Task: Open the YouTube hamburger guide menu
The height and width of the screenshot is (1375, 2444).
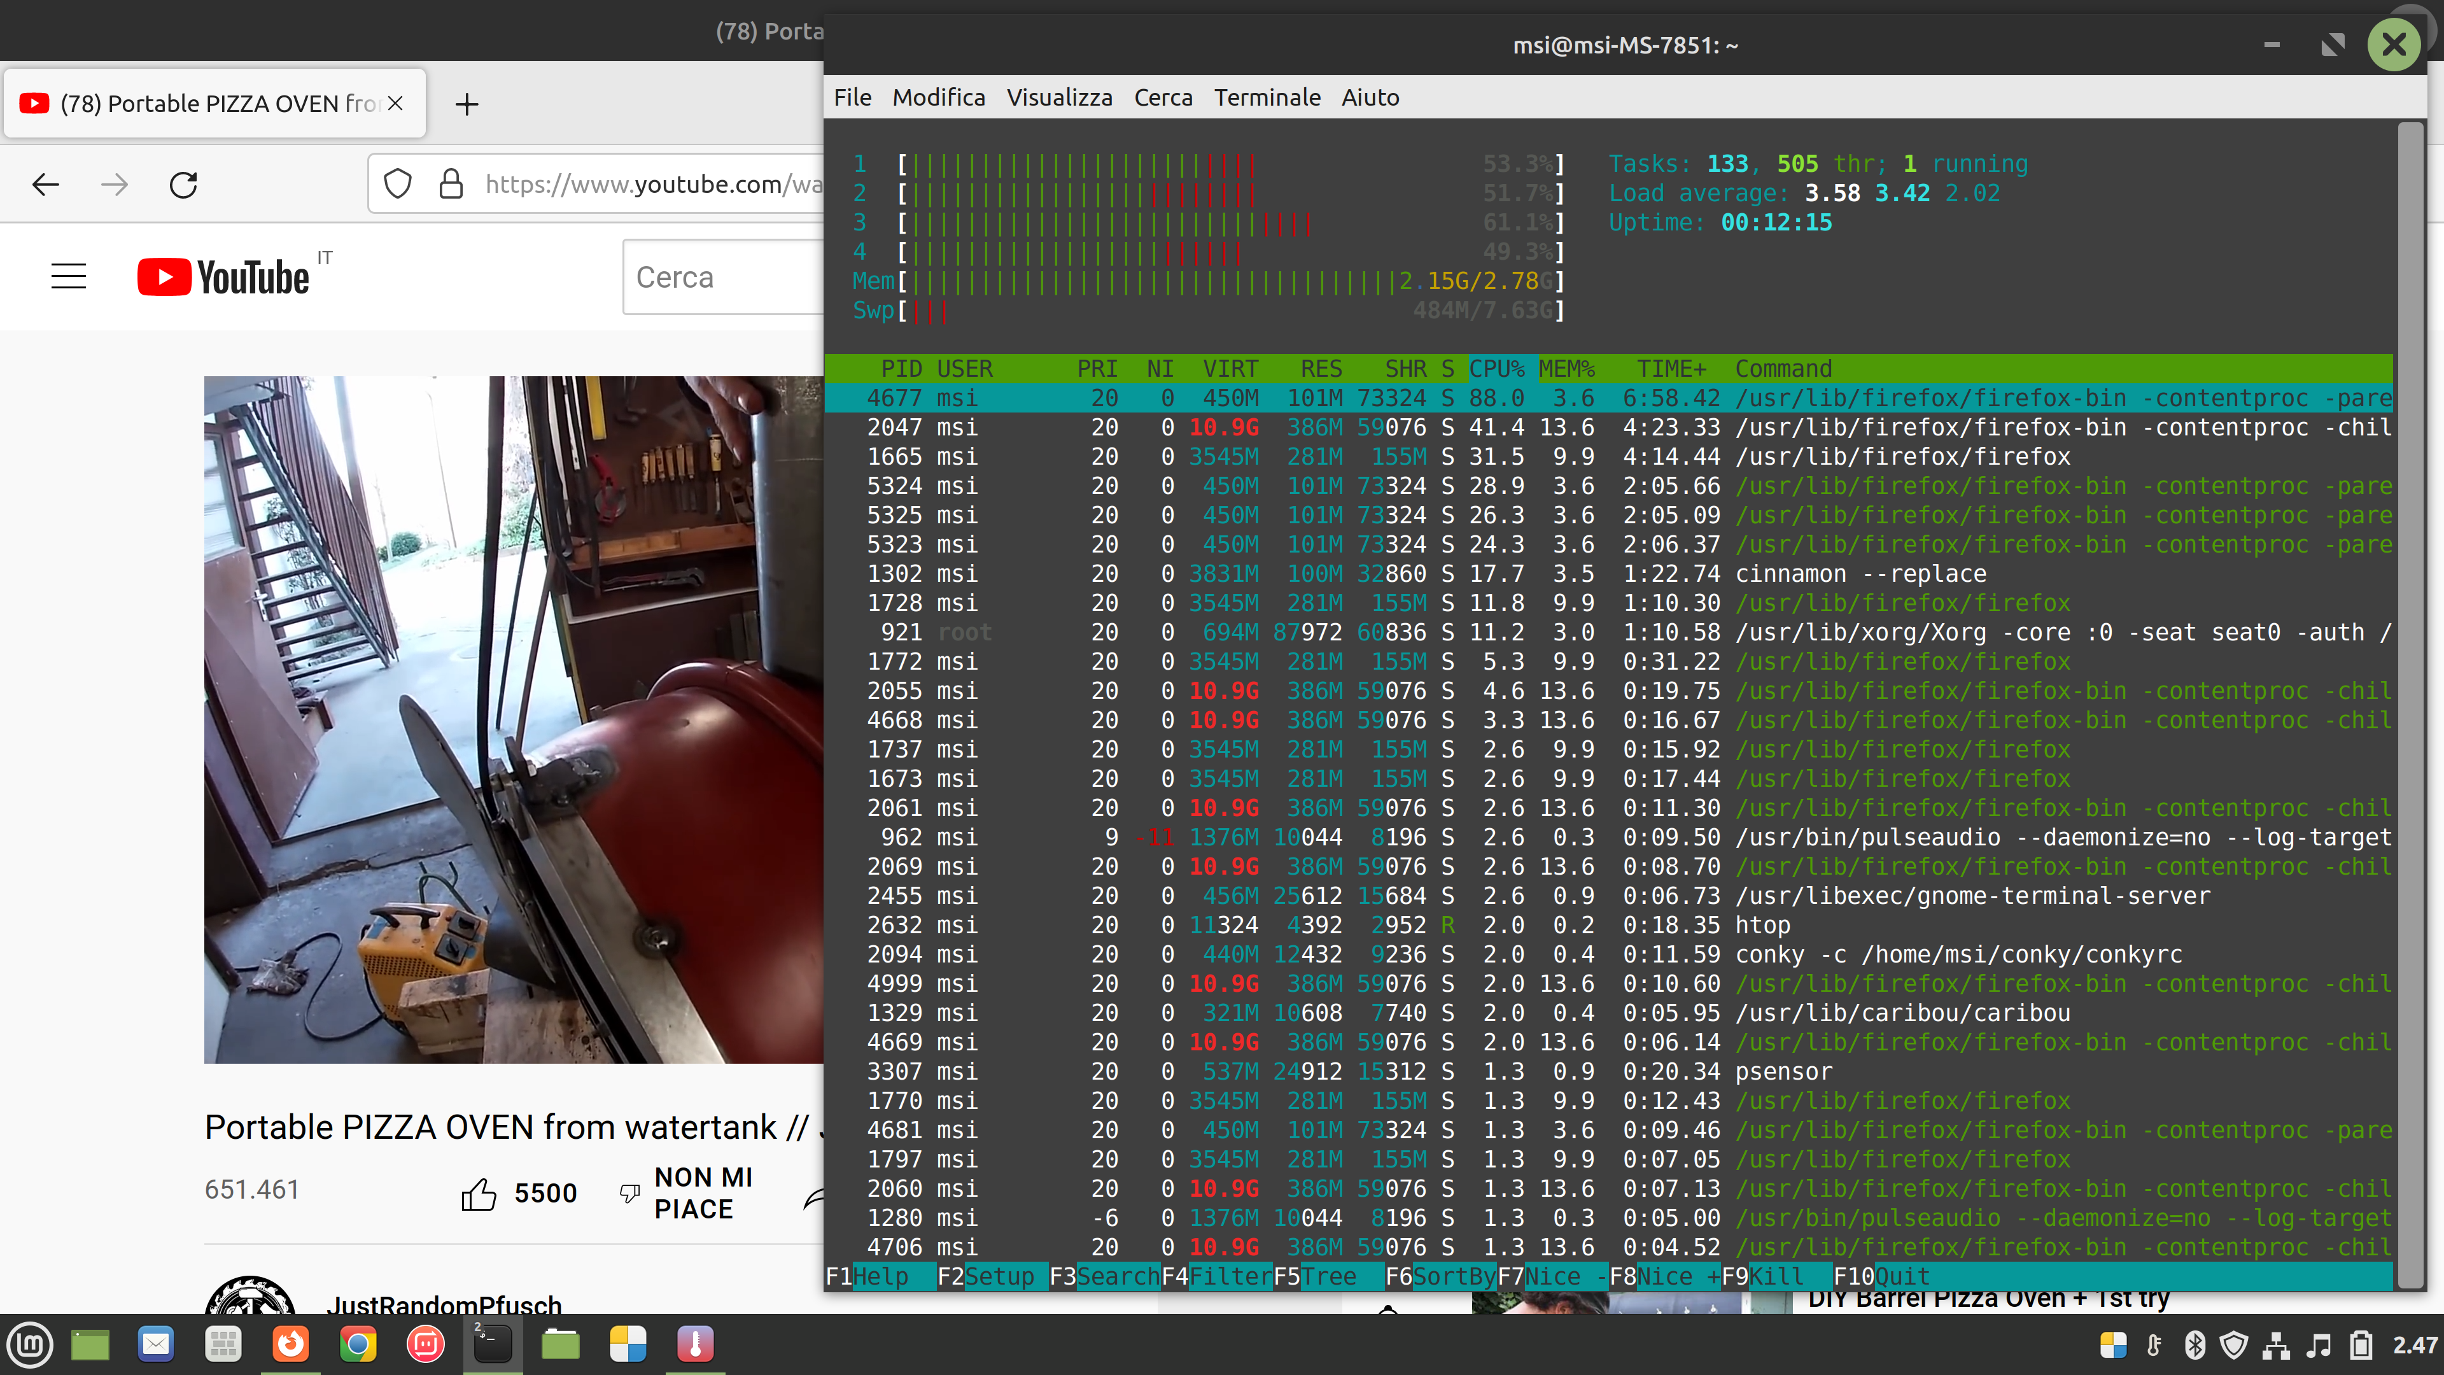Action: [x=68, y=276]
